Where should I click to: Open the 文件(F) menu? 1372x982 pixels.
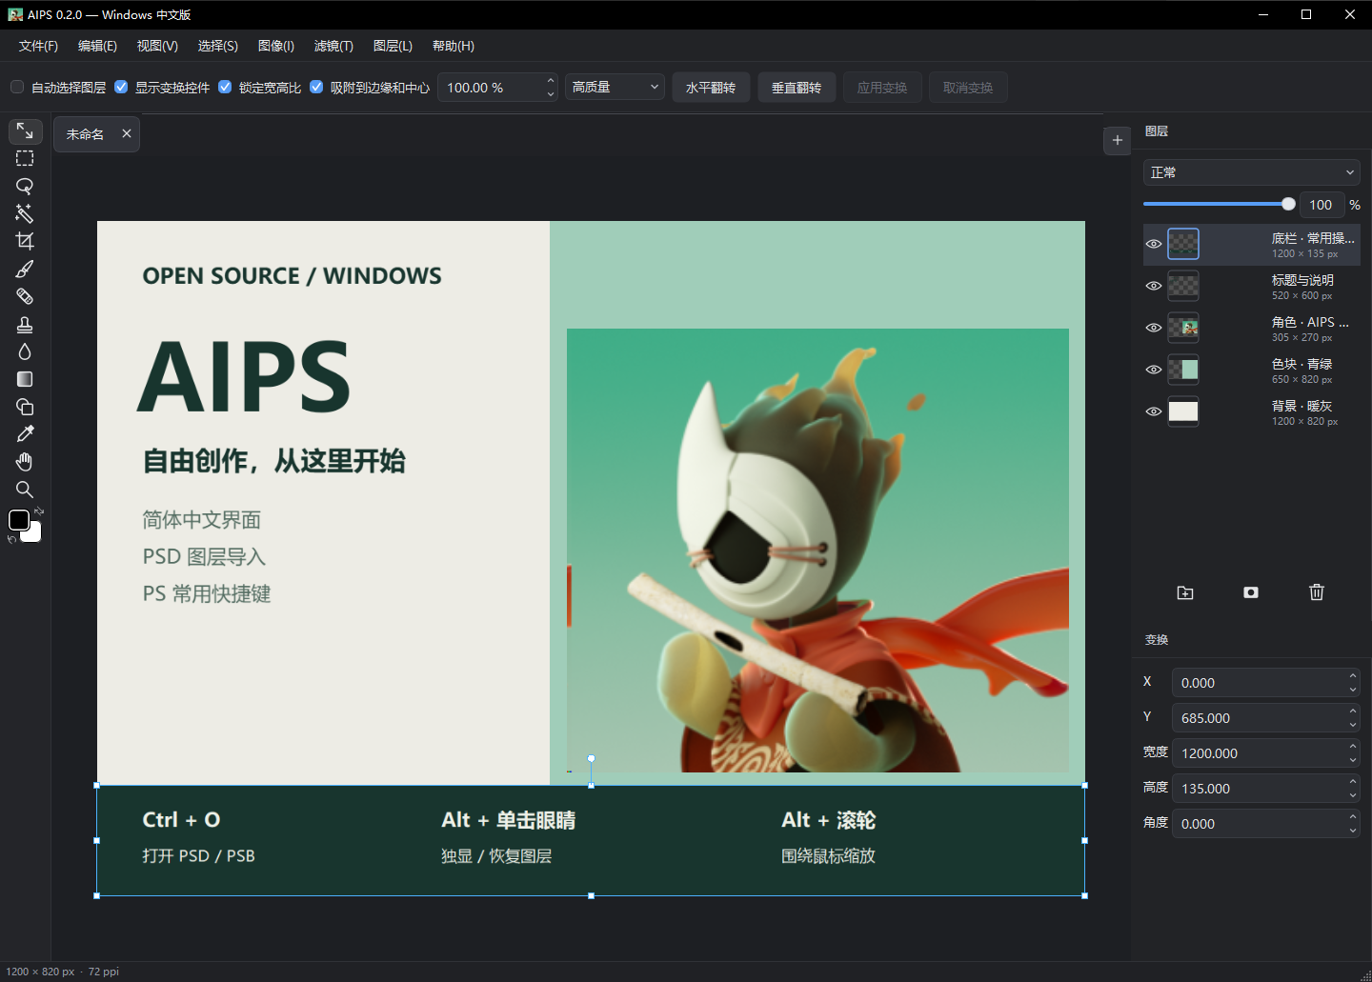pos(38,46)
